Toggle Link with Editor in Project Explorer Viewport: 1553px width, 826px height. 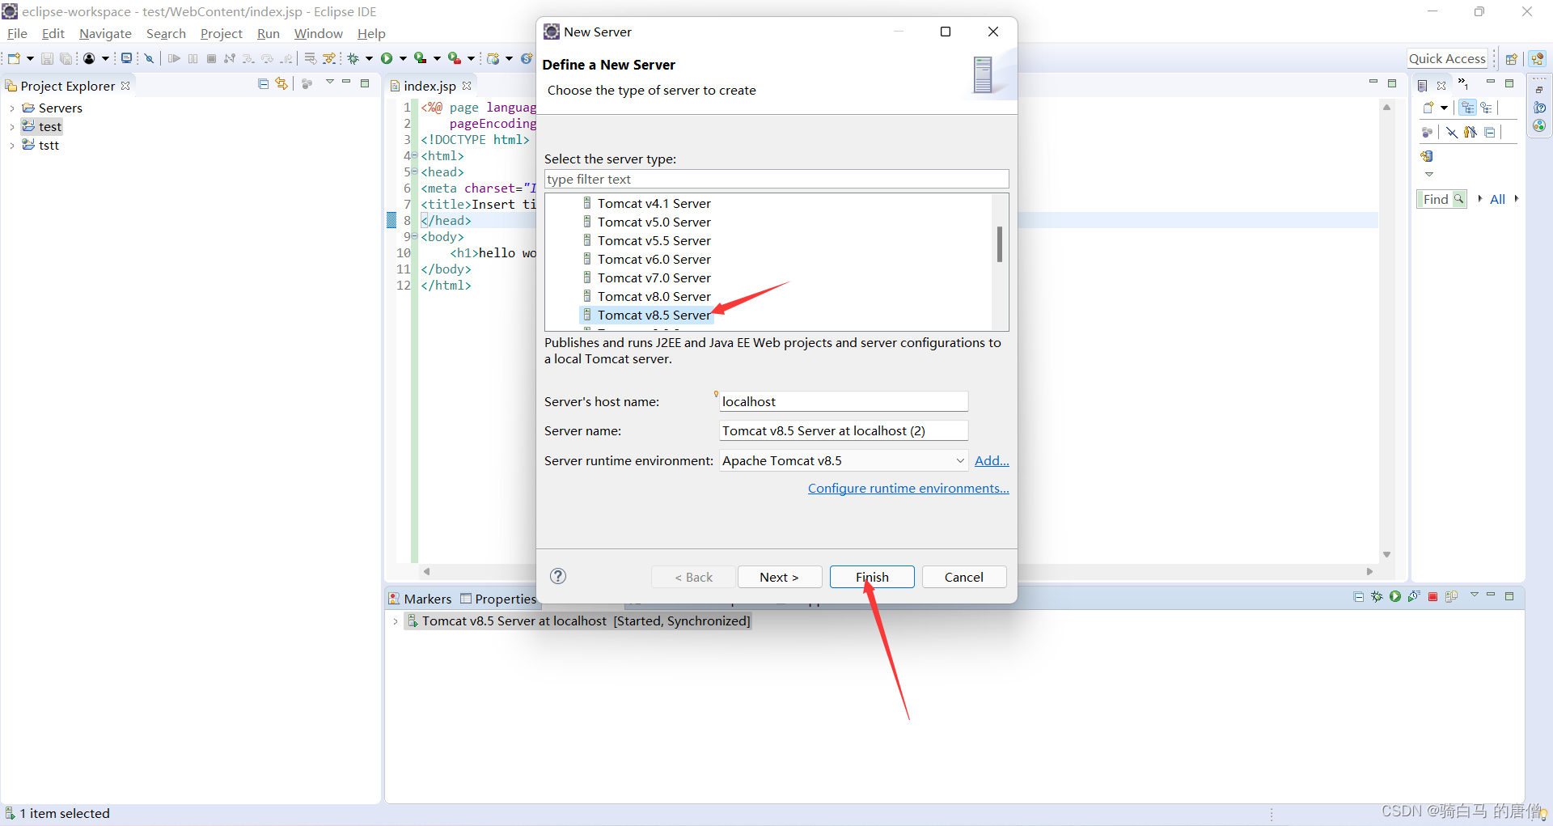point(281,83)
